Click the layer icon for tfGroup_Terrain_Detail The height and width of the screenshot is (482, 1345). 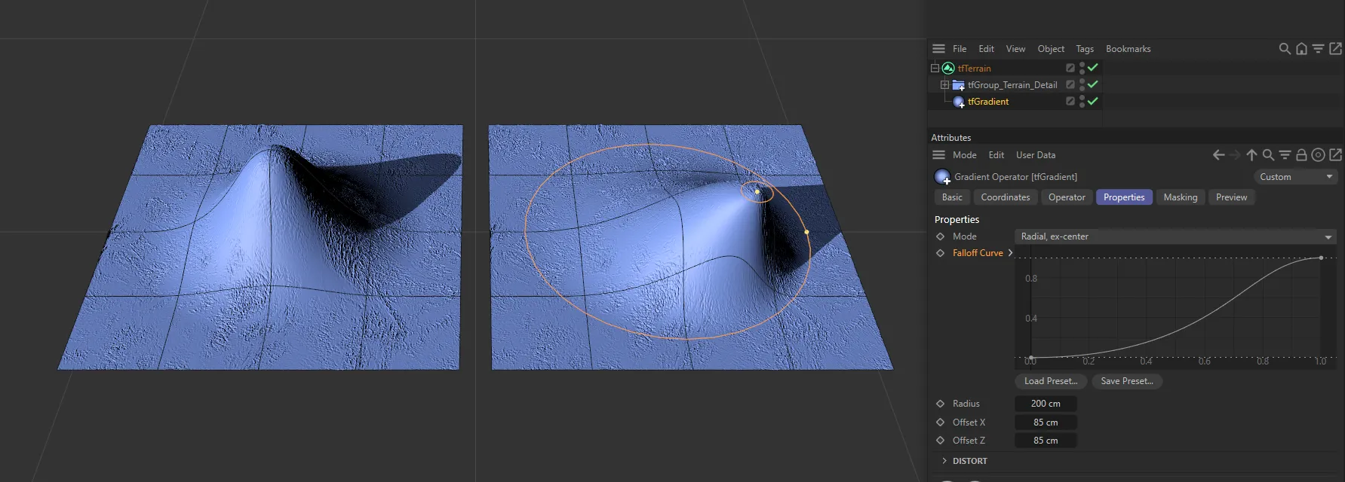[x=1070, y=84]
